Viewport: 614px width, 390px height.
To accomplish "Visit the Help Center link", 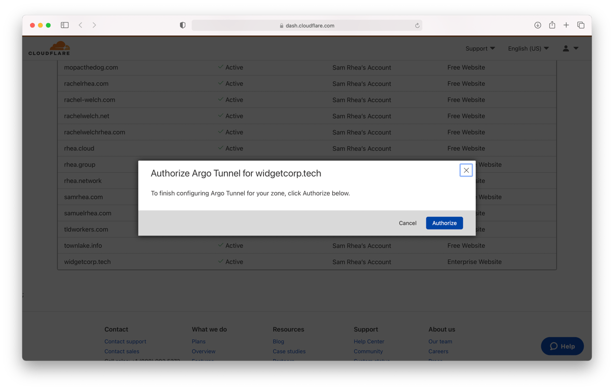I will pos(369,341).
